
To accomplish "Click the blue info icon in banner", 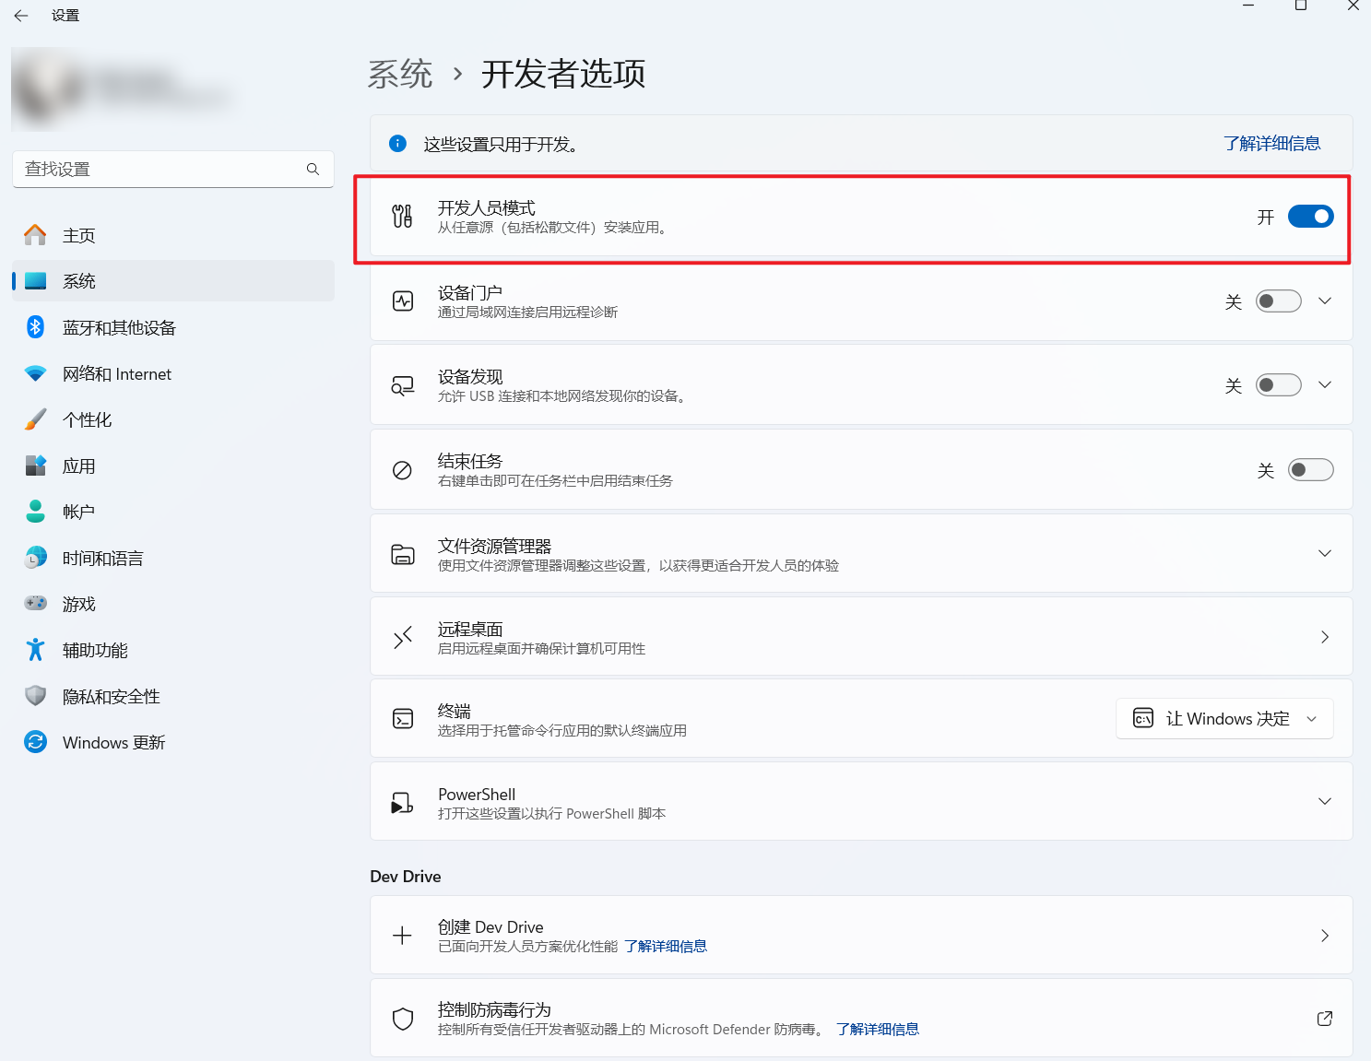I will pos(397,144).
